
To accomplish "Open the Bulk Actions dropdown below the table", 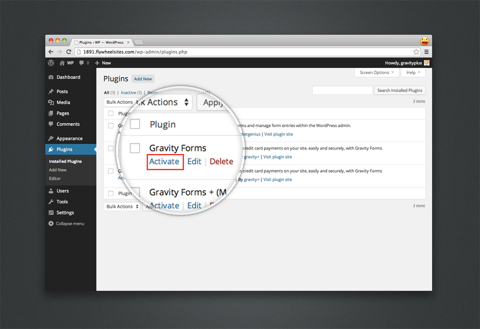I will pyautogui.click(x=122, y=207).
